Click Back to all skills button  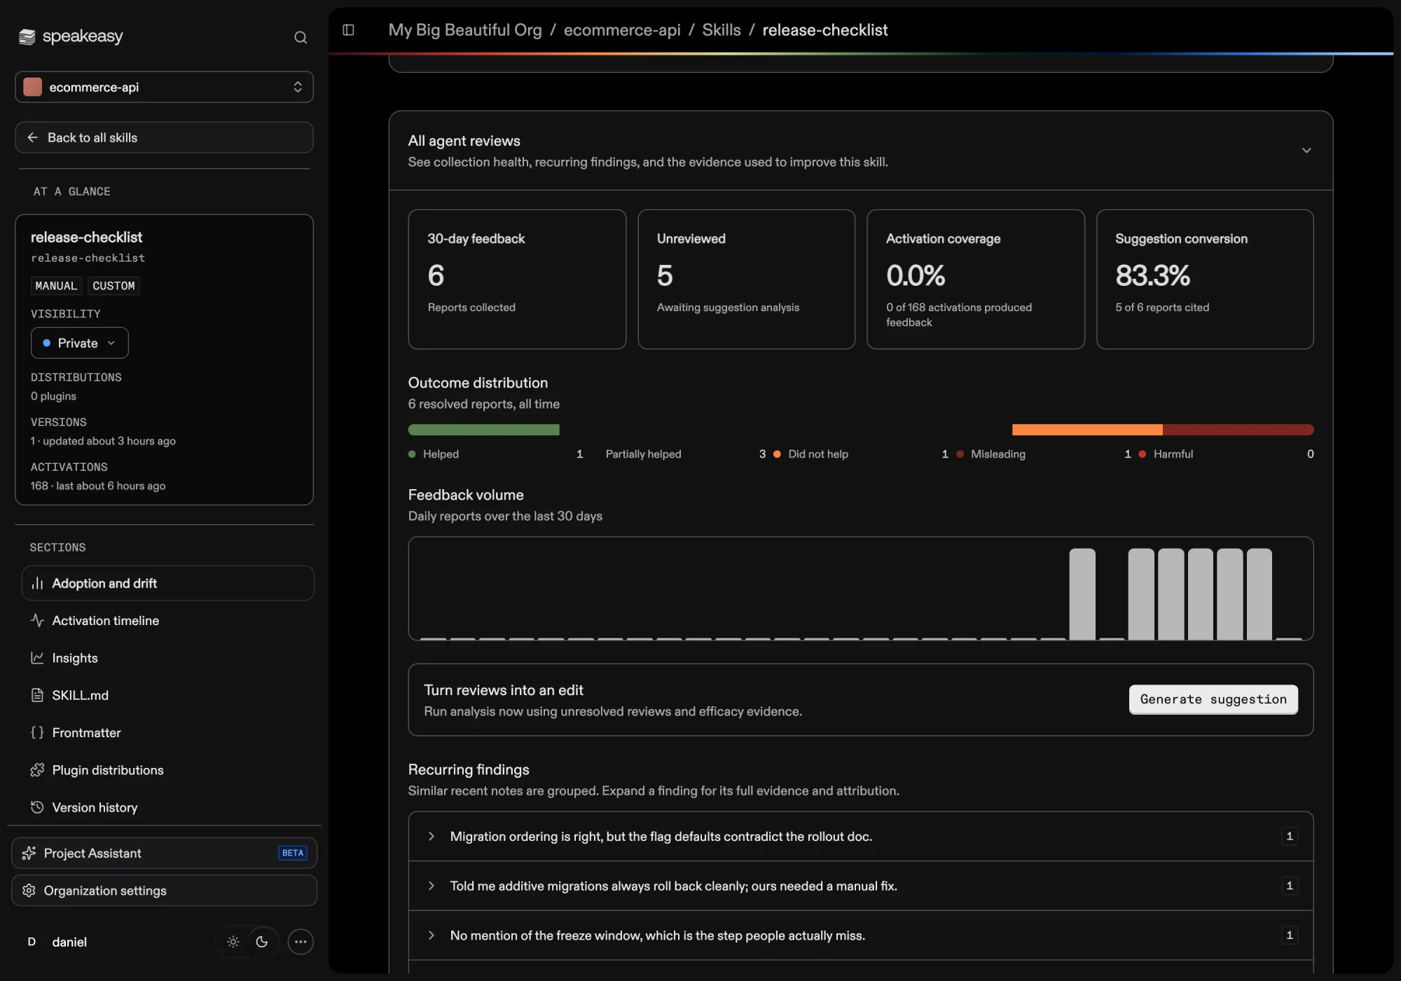(164, 137)
